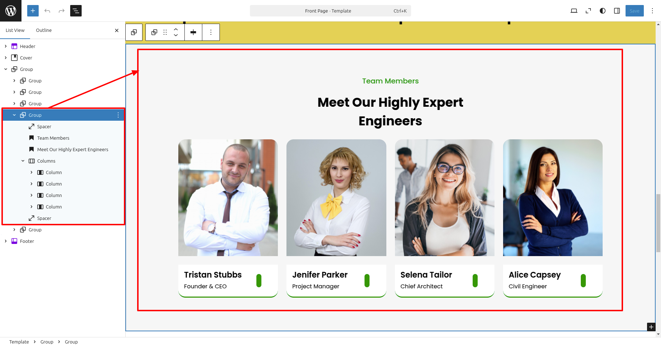Click Template in the breadcrumb

pyautogui.click(x=19, y=342)
